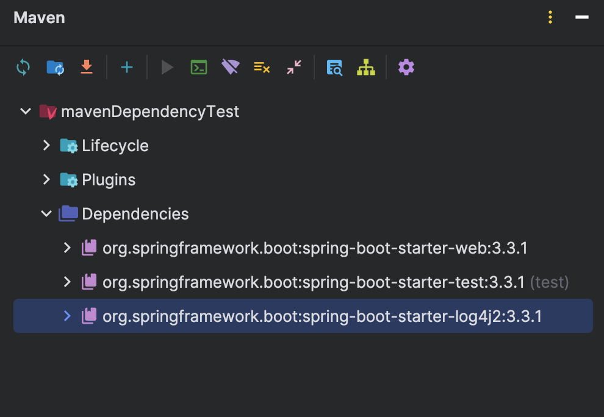Open Maven settings gear
The image size is (604, 417).
(x=406, y=68)
